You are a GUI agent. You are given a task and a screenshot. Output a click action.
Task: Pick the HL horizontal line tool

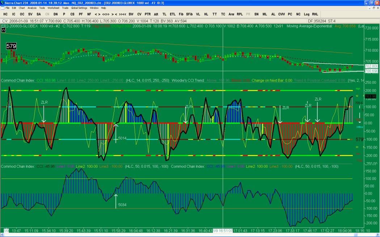click(206, 14)
